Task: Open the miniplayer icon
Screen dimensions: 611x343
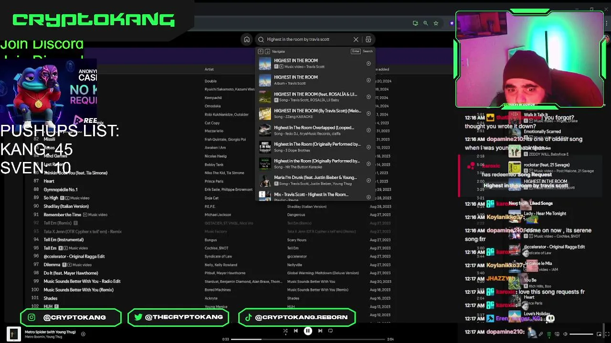Action: [599, 334]
